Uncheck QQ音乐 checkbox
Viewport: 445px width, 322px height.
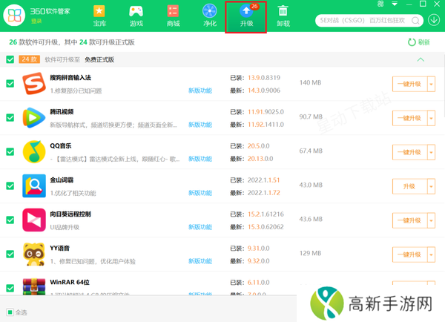[x=10, y=151]
